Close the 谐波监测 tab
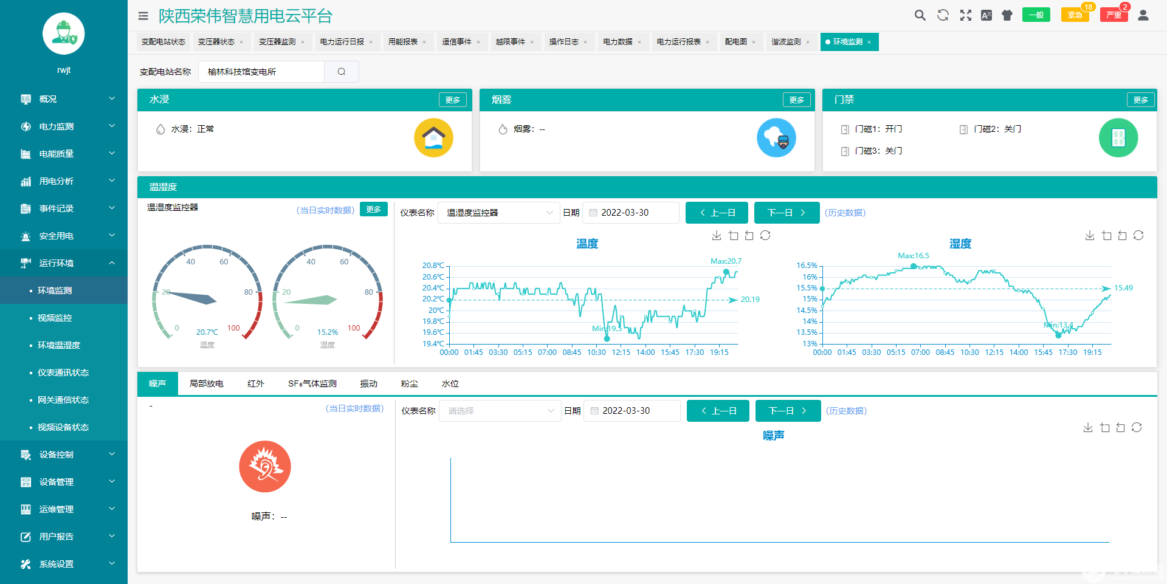Viewport: 1167px width, 584px height. click(808, 42)
